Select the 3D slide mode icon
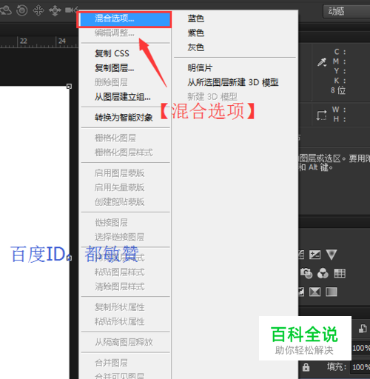The image size is (370, 379). (x=55, y=10)
